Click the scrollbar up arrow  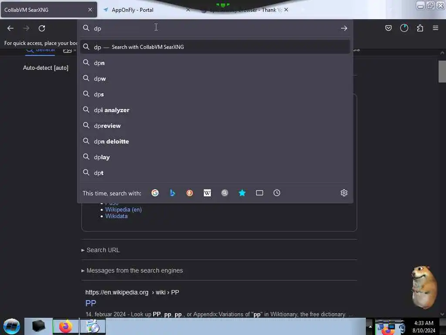pos(442,53)
